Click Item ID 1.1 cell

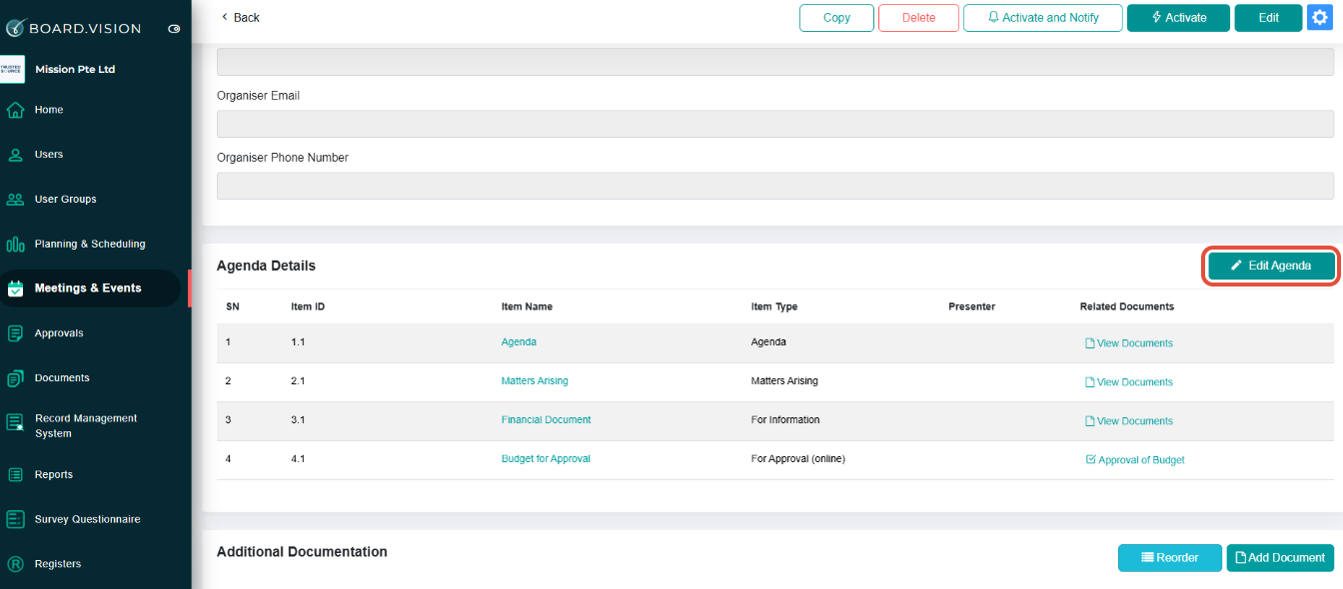[298, 342]
